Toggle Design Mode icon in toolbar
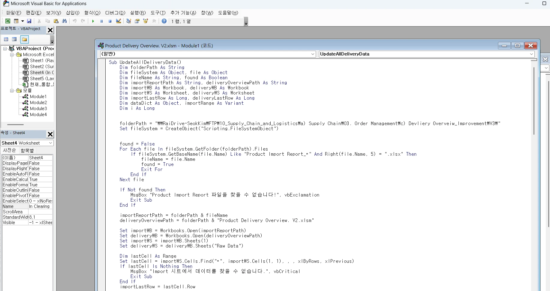 [x=119, y=21]
